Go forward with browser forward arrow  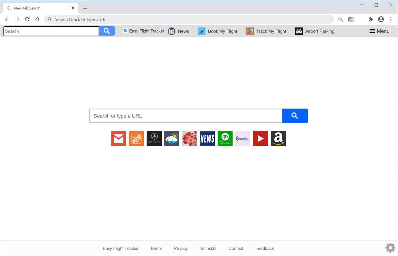pyautogui.click(x=17, y=19)
